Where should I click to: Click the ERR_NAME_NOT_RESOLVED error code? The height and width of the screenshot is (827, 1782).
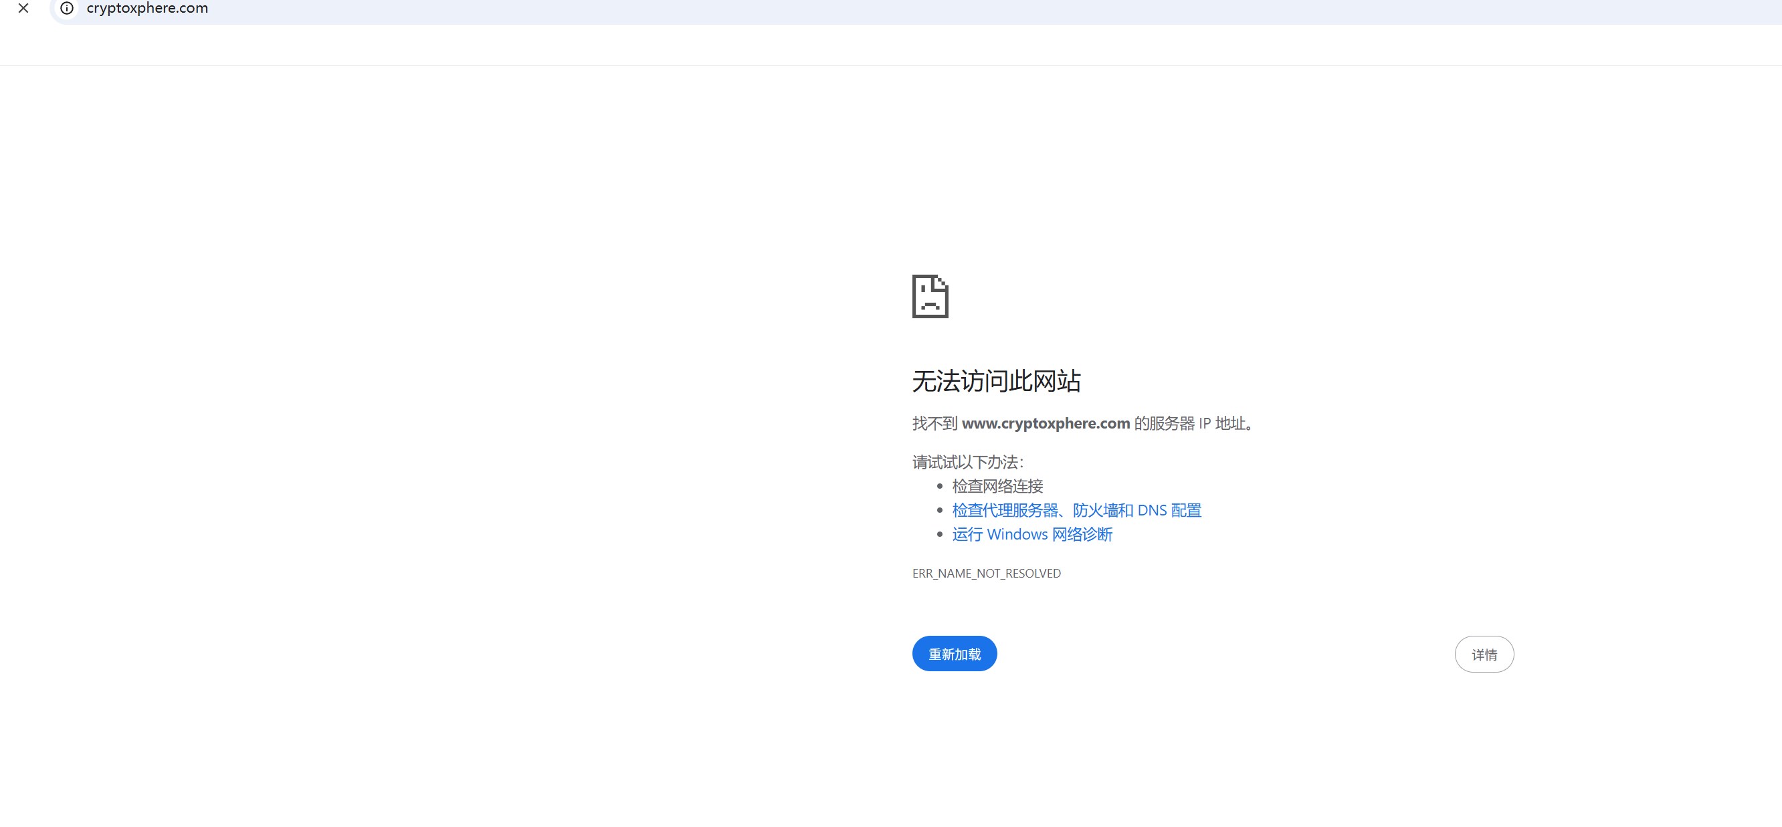[987, 573]
